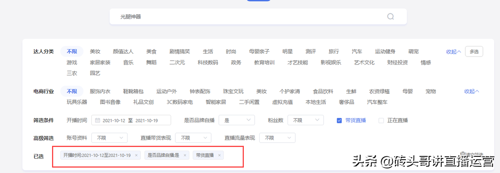Viewport: 500px width, 173px height.
Task: Open the 账号资料 dropdown
Action: 110,138
